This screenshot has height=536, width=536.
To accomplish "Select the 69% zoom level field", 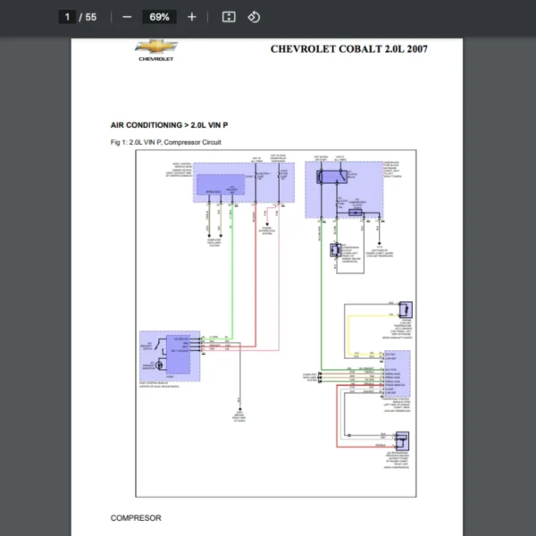I will (159, 17).
